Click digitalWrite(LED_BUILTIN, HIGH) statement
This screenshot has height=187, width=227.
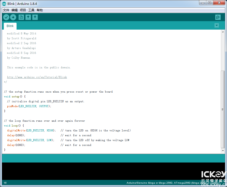pyautogui.click(x=31, y=130)
